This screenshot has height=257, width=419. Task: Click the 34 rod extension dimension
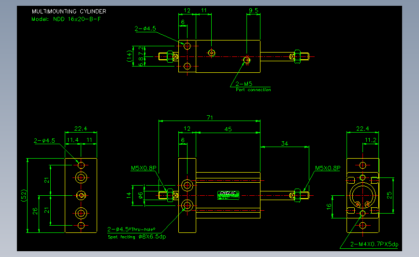pyautogui.click(x=285, y=144)
